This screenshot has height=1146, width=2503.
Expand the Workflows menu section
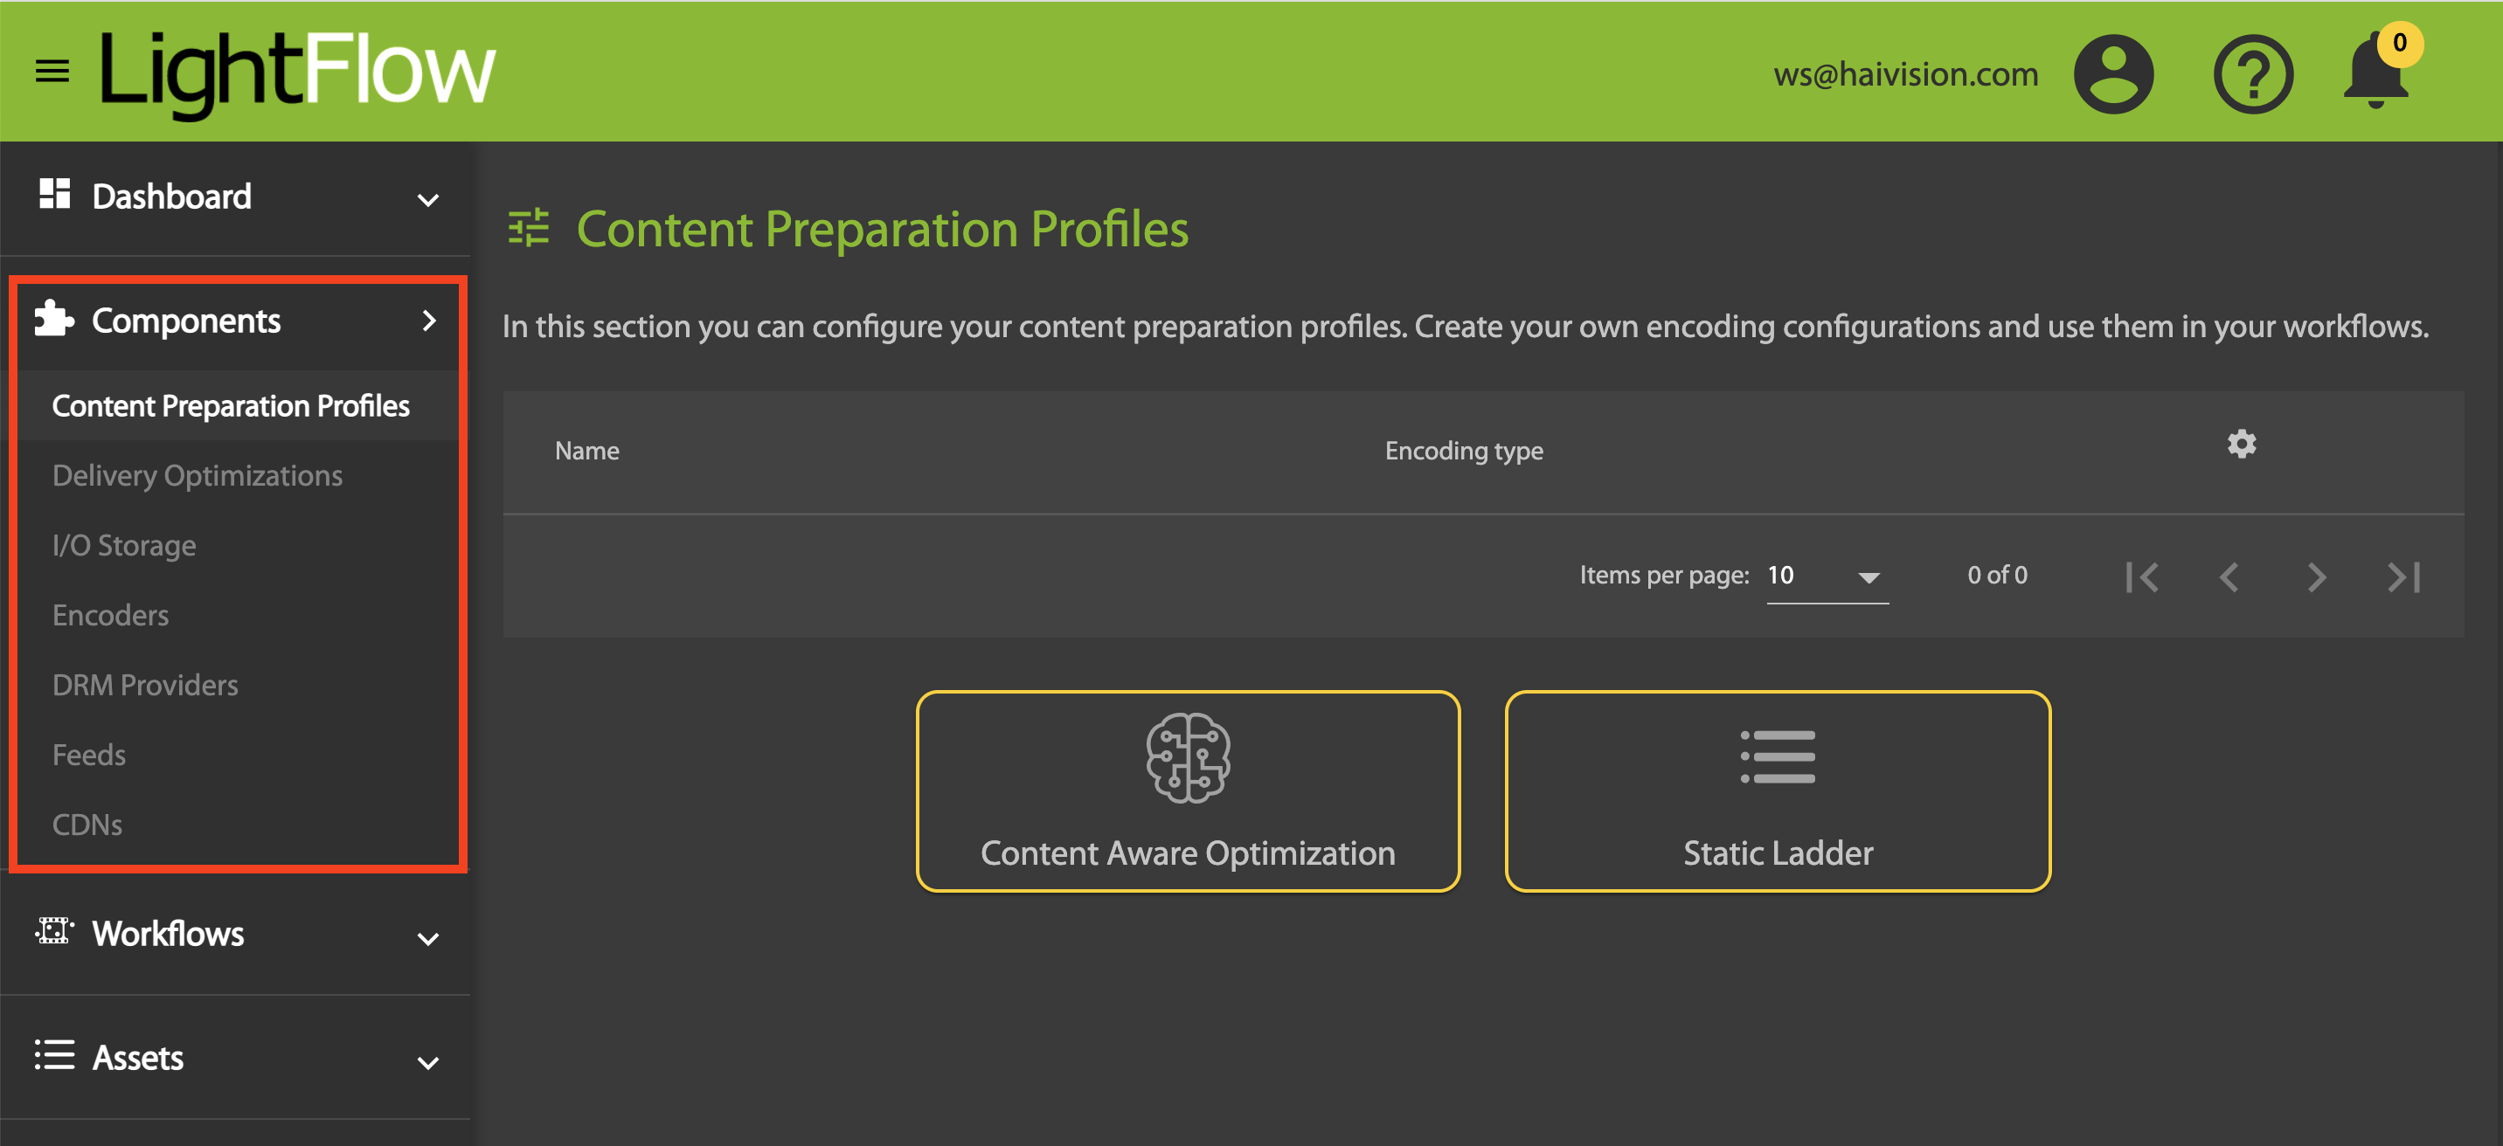pyautogui.click(x=236, y=935)
